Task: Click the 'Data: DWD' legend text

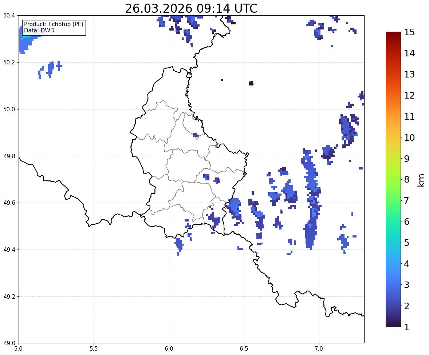Action: point(39,30)
